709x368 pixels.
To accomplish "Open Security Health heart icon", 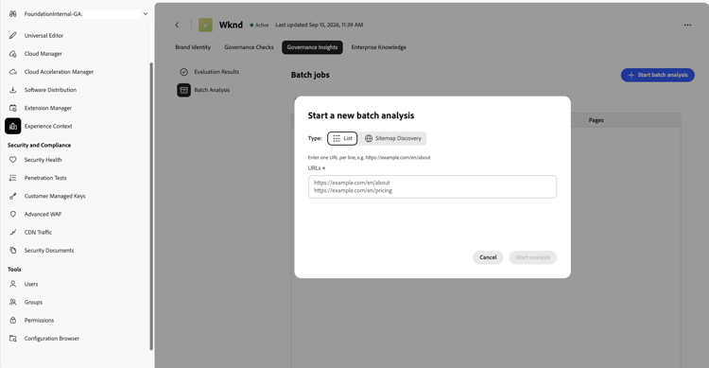I will (x=13, y=160).
